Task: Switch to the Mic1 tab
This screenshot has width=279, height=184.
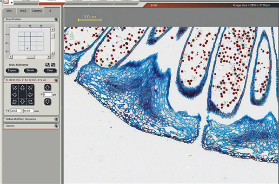Action: coord(9,11)
